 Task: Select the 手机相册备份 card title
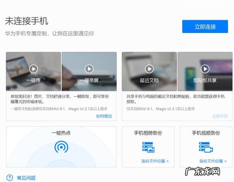[148, 133]
